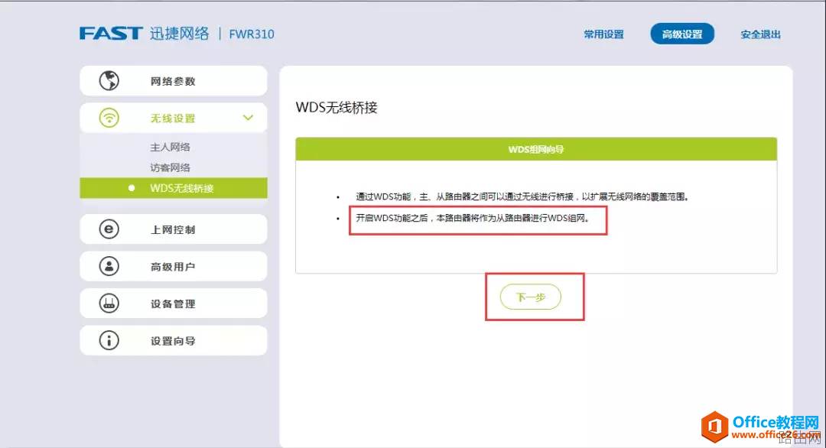
Task: Switch to the 常用设置 tab
Action: 603,34
